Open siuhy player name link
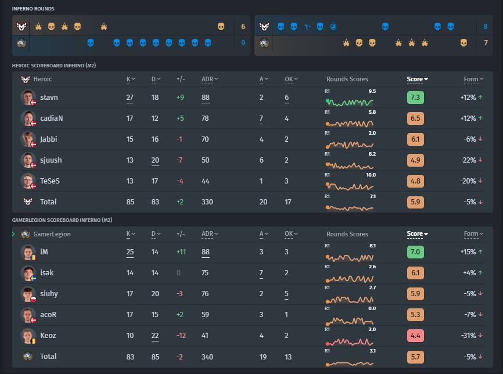Image resolution: width=503 pixels, height=374 pixels. [x=49, y=294]
